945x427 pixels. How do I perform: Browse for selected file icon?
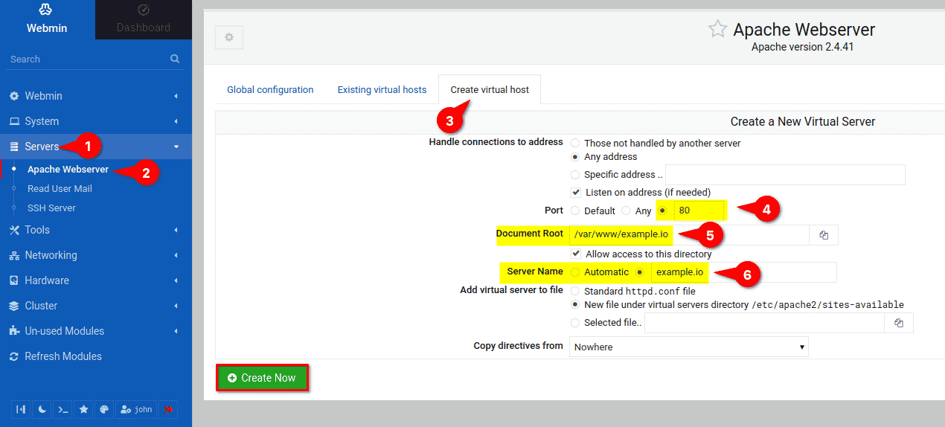click(898, 323)
